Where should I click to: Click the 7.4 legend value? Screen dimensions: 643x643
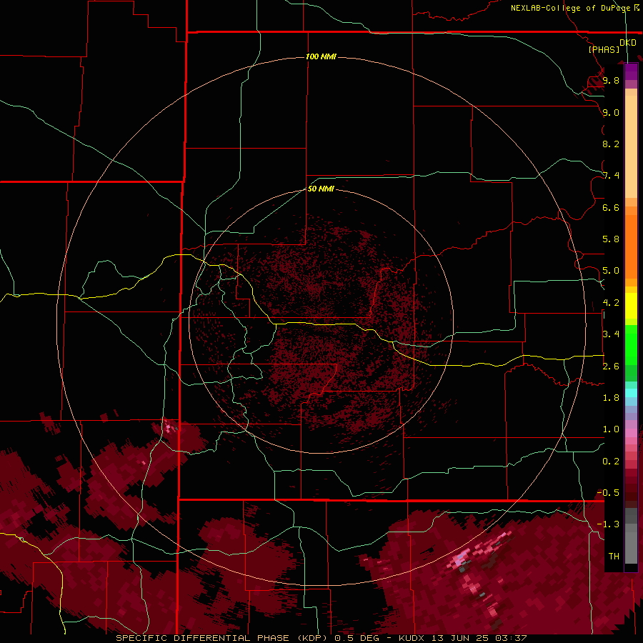[x=611, y=176]
